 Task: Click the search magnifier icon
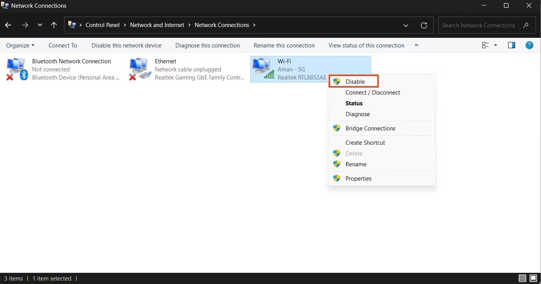point(526,25)
